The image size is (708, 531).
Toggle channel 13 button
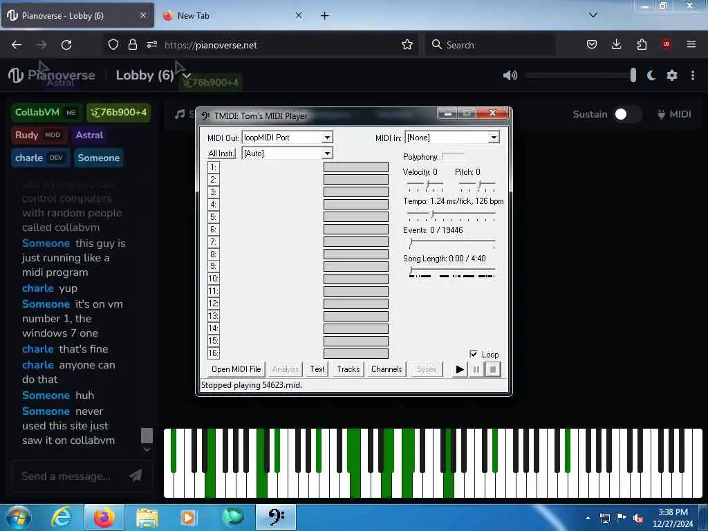click(x=213, y=316)
